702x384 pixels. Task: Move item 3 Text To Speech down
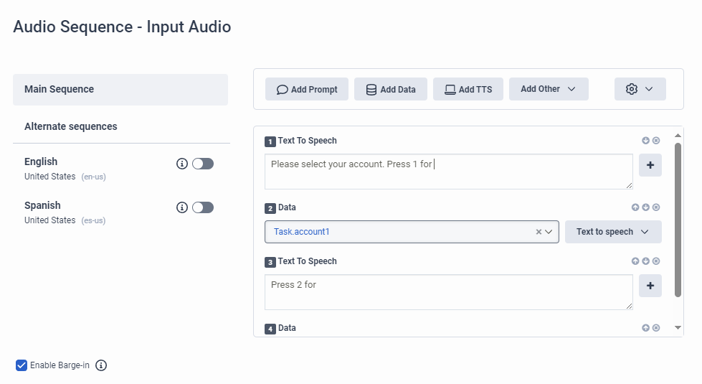point(645,261)
